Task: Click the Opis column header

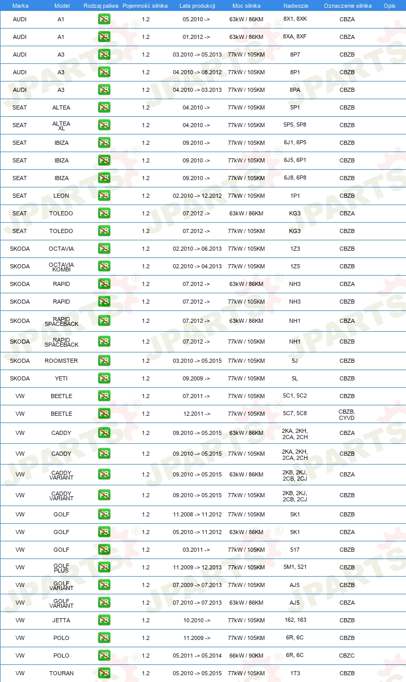Action: (389, 6)
